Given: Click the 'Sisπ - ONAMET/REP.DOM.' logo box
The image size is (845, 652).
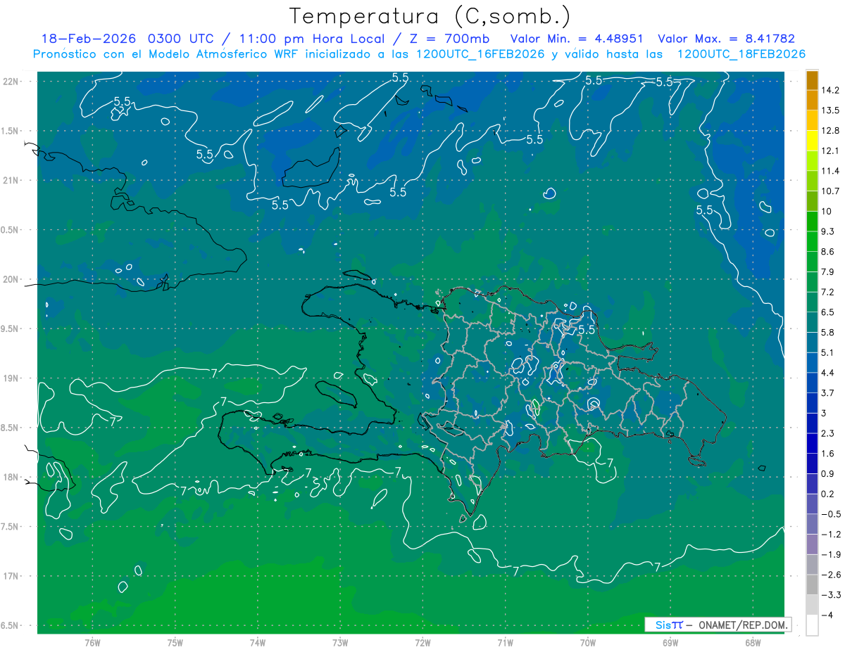Looking at the screenshot, I should pos(718,625).
